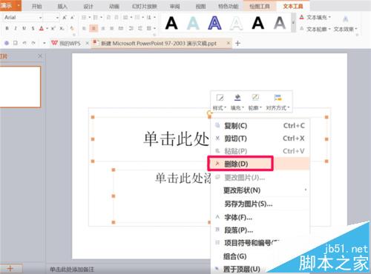
Task: Click the numbered list icon
Action: point(96,18)
